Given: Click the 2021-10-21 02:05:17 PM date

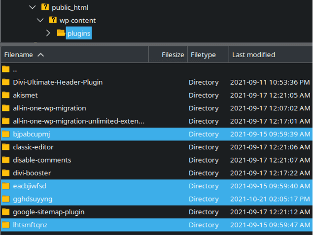Looking at the screenshot, I should (x=270, y=199).
